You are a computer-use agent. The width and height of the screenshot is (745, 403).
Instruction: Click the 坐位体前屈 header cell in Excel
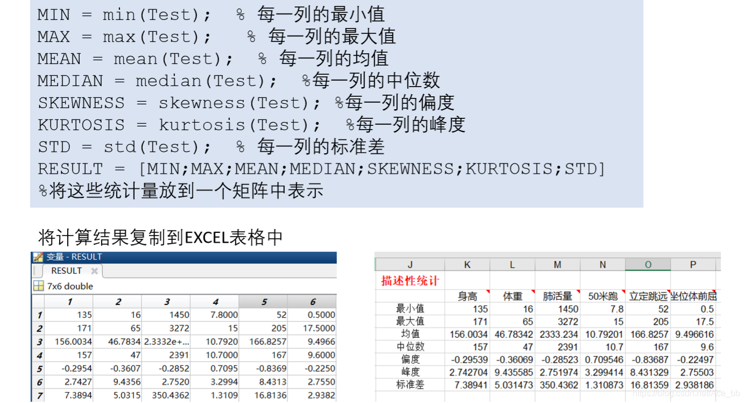point(693,296)
